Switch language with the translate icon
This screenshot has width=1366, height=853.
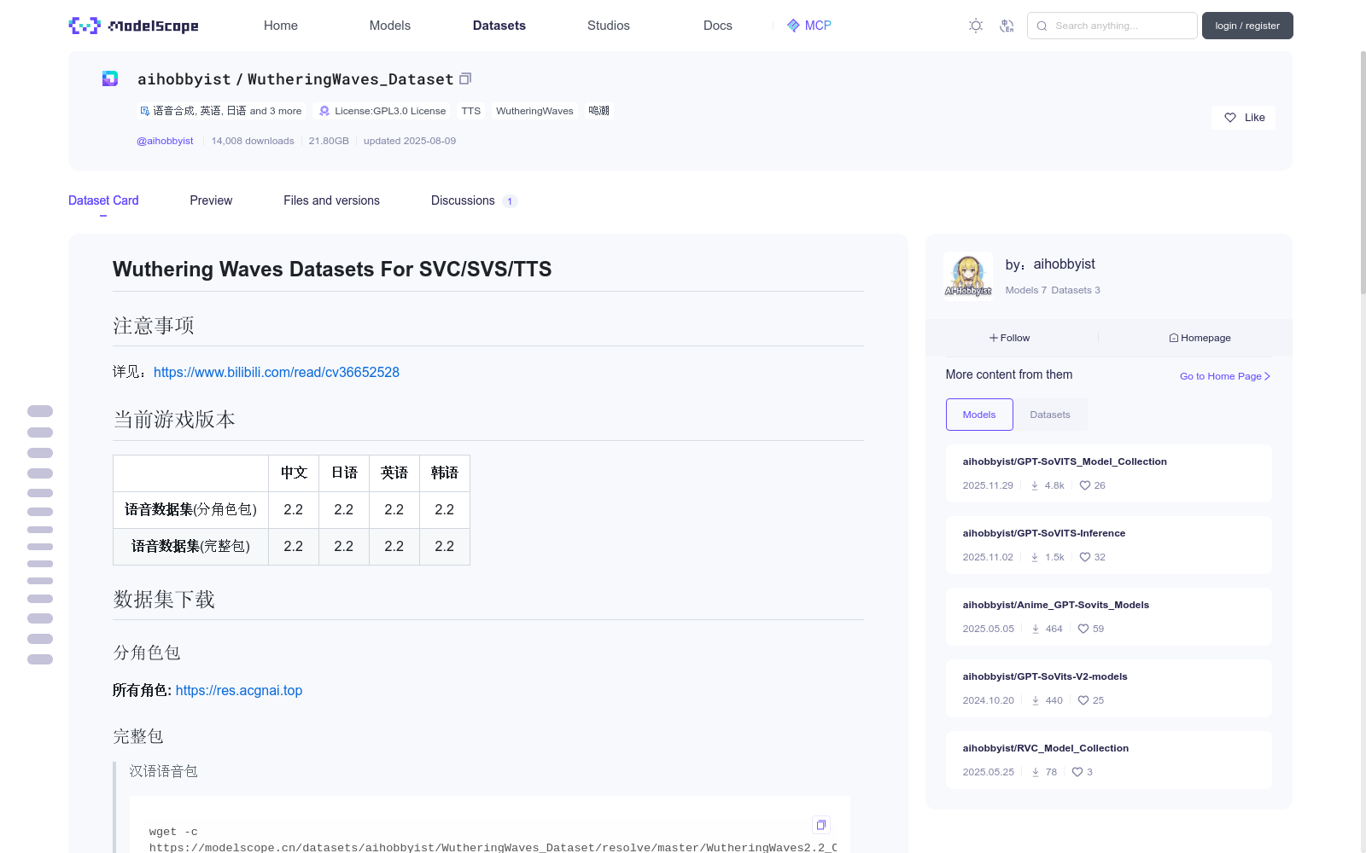1007,26
